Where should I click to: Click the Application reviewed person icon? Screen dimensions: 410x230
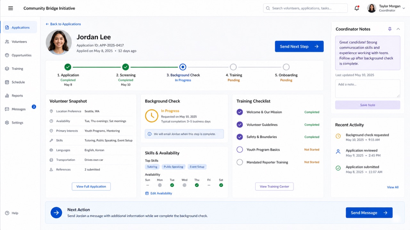(x=338, y=152)
